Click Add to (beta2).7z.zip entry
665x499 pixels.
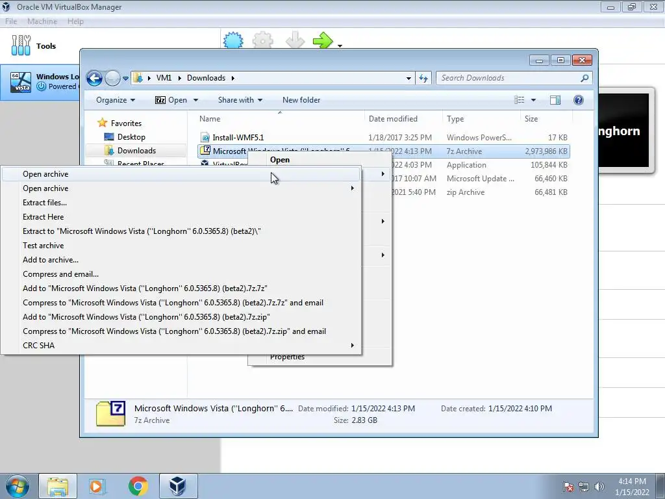click(146, 317)
